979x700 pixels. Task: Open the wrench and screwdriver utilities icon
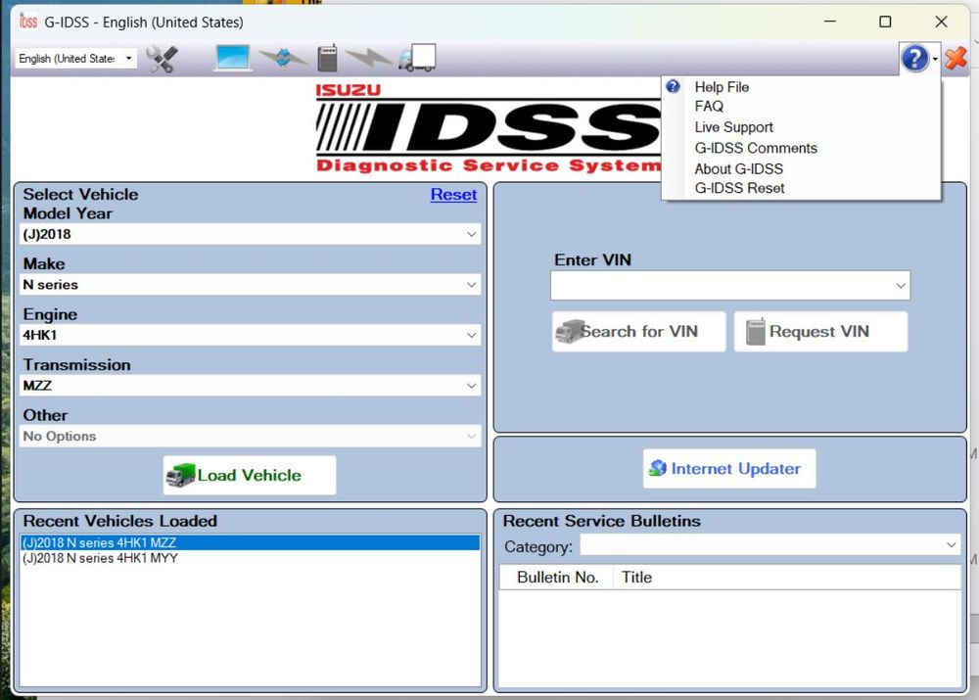click(162, 59)
